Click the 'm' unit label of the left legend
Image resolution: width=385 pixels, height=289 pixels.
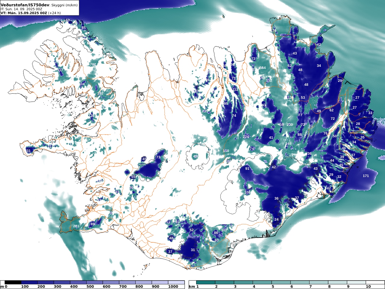(x=2, y=287)
